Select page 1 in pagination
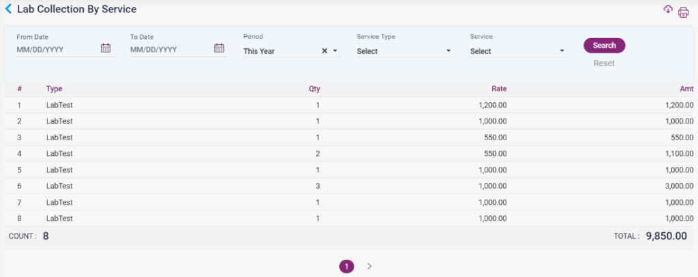The image size is (698, 277). 346,266
